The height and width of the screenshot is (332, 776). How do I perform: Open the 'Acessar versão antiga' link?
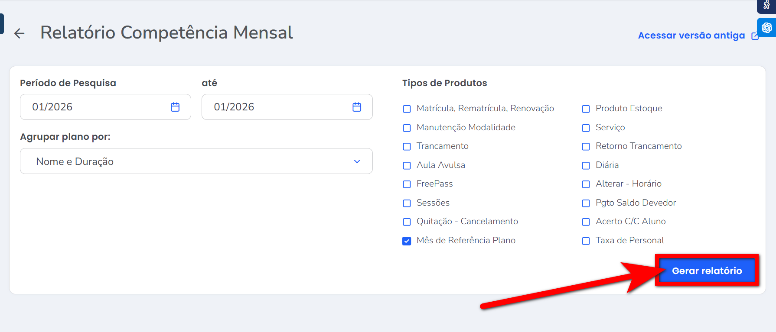(691, 35)
